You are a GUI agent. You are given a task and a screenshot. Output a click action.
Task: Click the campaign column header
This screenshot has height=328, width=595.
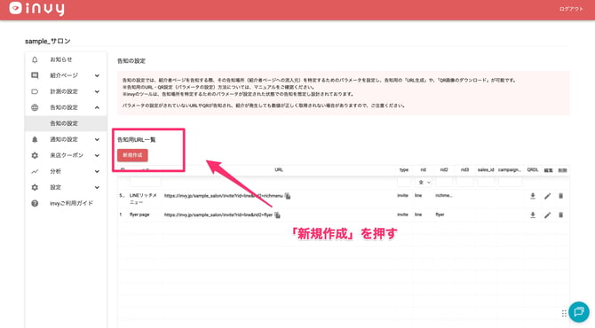pyautogui.click(x=510, y=170)
